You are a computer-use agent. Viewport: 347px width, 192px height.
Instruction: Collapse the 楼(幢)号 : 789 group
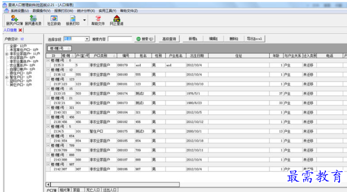coord(48,145)
